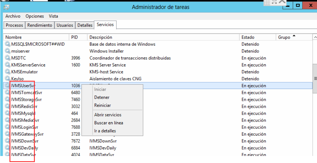Click description 'Windows Installer'
317x163 pixels.
(107, 51)
